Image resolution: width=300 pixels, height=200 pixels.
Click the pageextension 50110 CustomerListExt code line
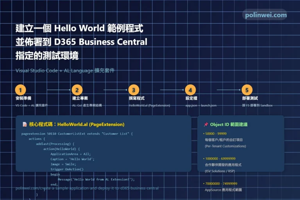pyautogui.click(x=77, y=134)
